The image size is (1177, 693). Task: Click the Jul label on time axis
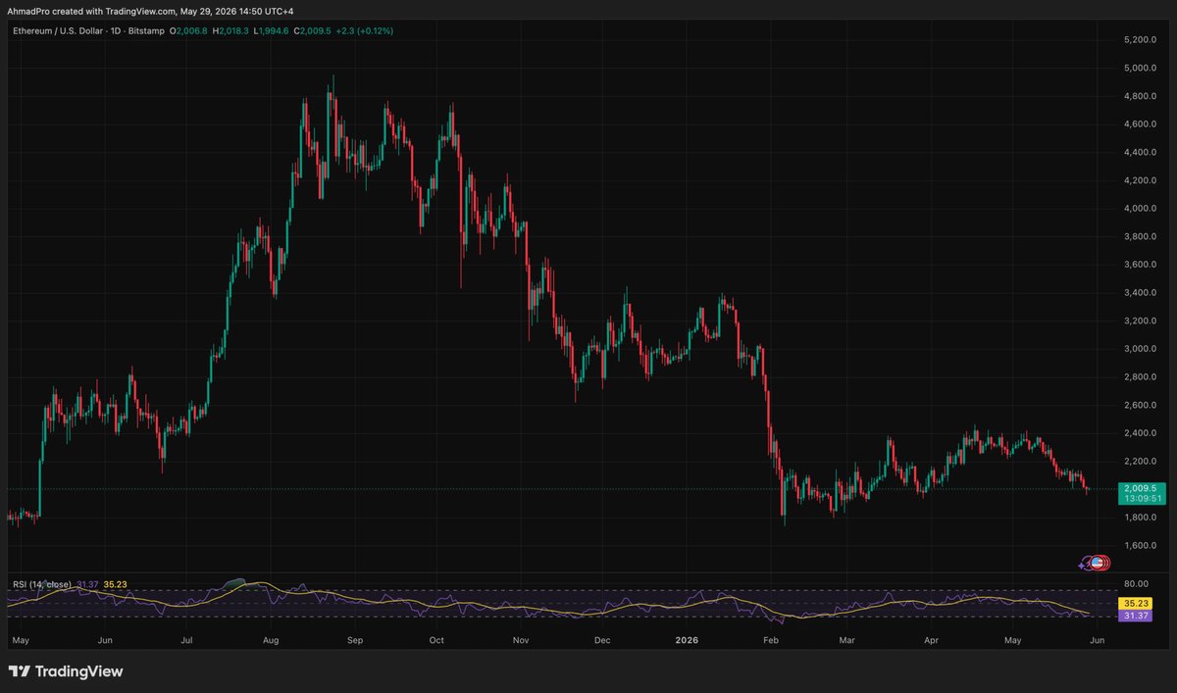pos(186,640)
